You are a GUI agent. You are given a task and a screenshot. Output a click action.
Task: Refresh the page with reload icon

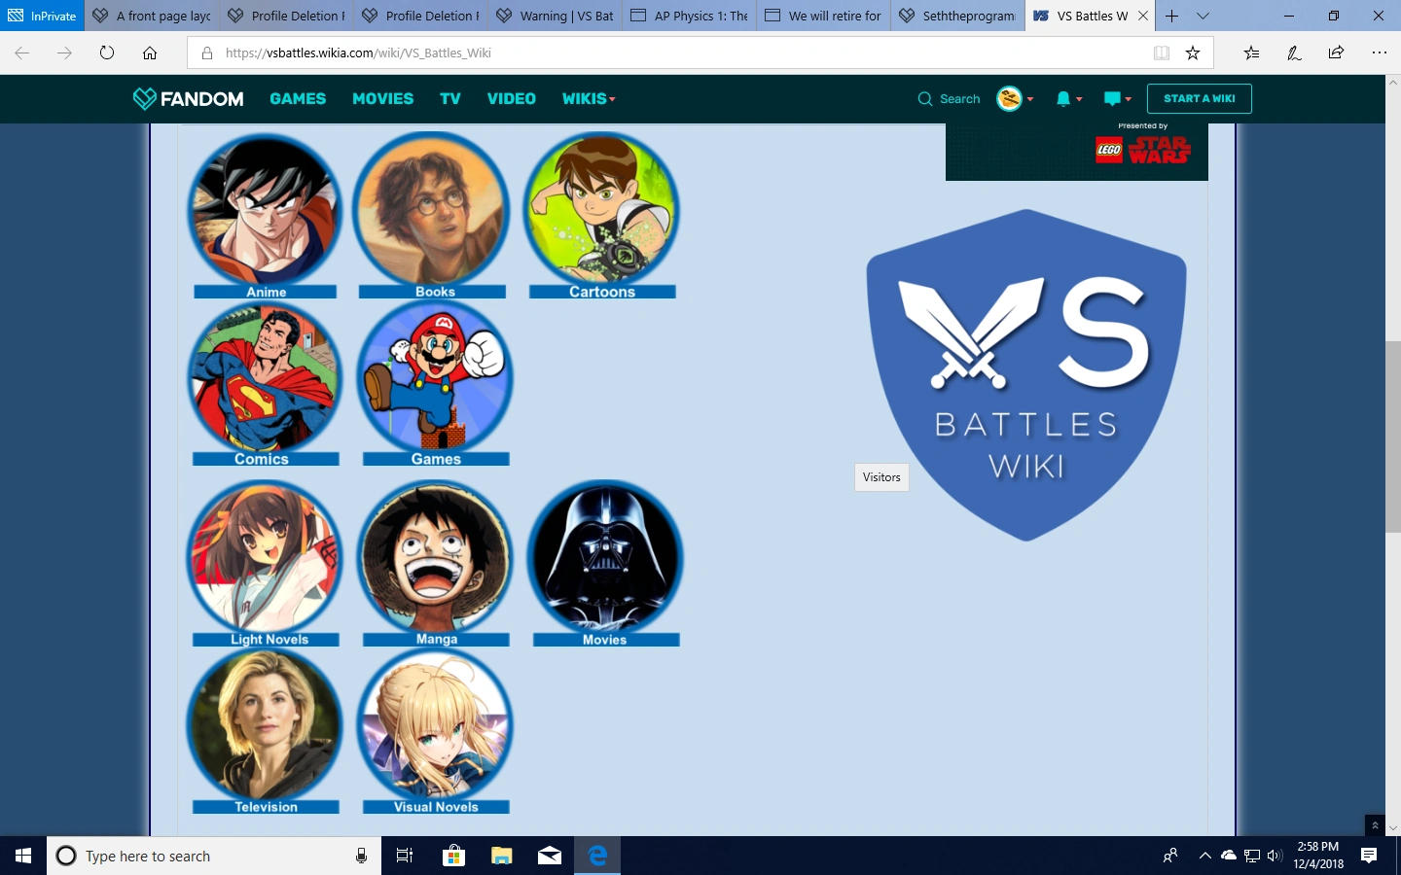coord(107,52)
